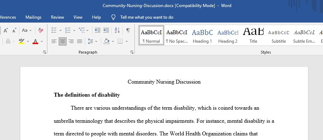Sort text with A-Z sort icon

[x=117, y=30]
